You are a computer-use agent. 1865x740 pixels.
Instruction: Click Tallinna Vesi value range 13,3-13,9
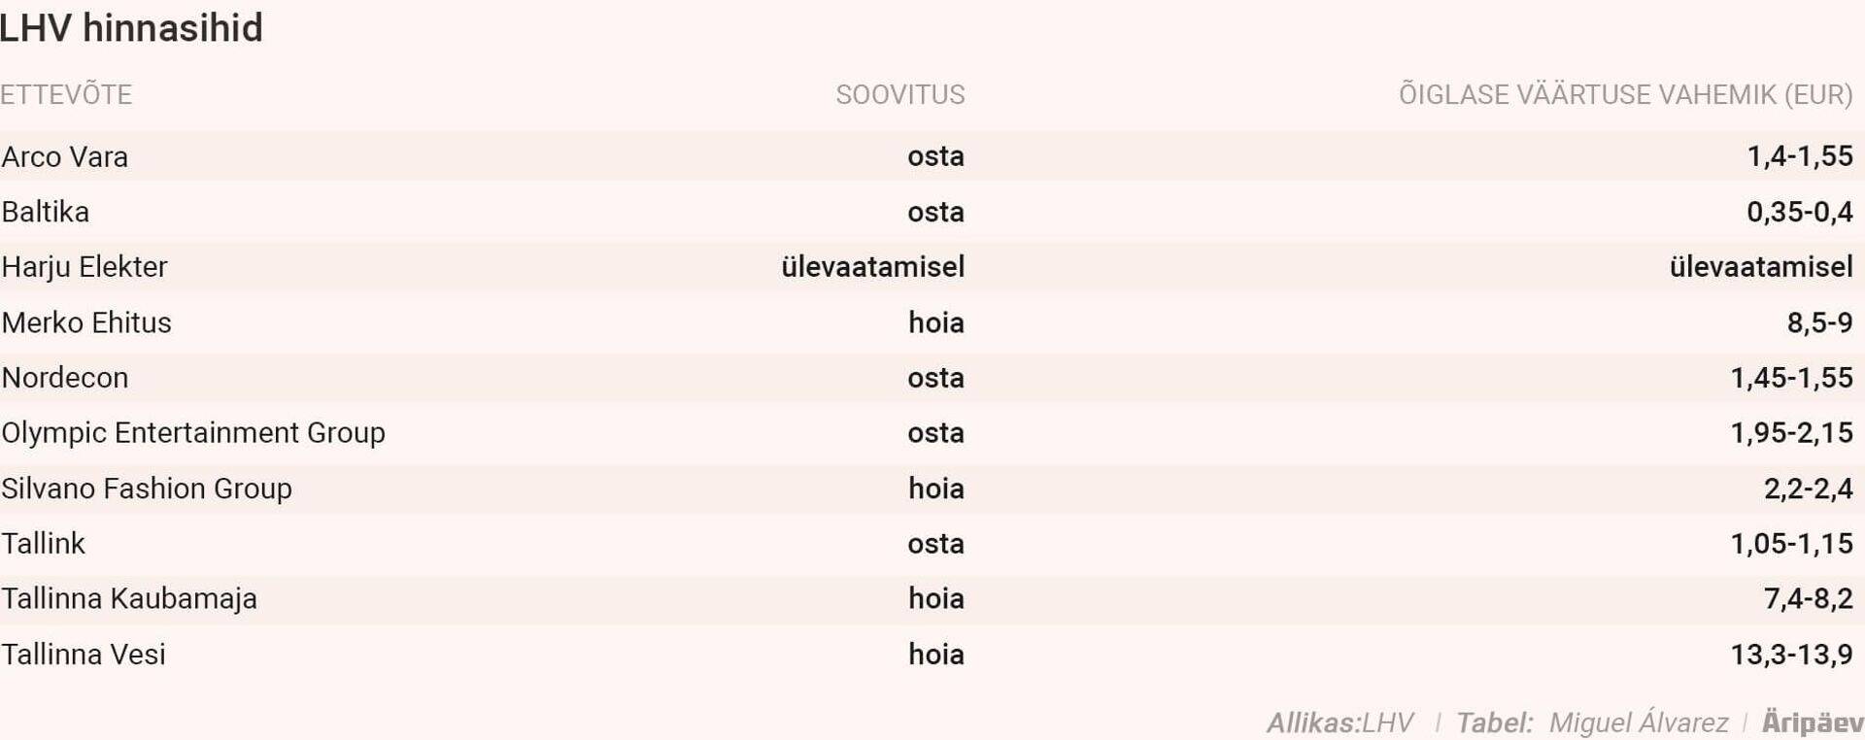1791,655
